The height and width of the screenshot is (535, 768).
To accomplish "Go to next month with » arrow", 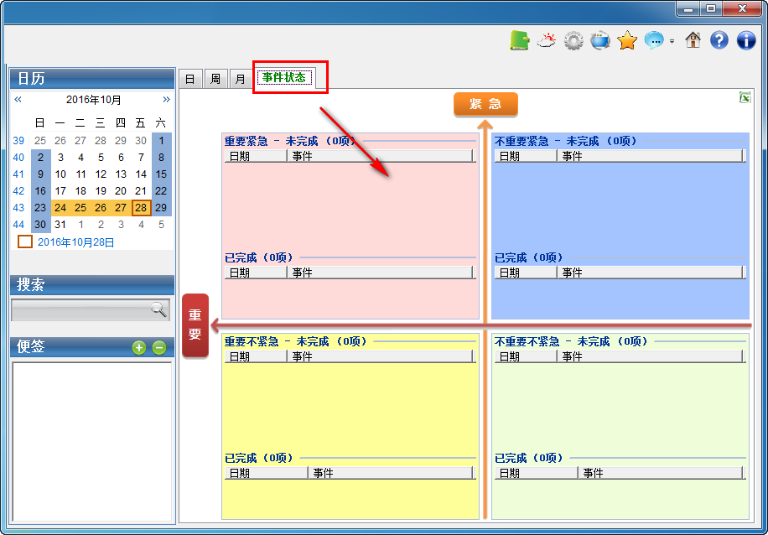I will (167, 100).
